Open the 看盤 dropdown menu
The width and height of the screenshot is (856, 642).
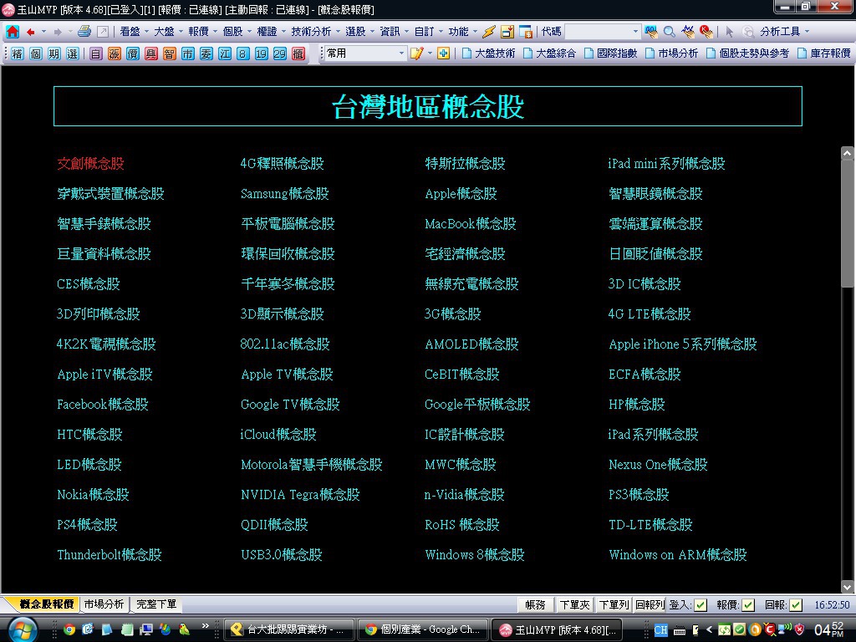135,32
